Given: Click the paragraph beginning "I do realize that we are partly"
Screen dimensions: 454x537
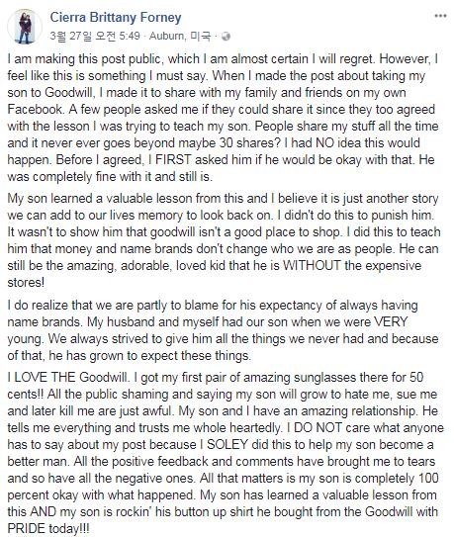Looking at the screenshot, I should click(224, 330).
